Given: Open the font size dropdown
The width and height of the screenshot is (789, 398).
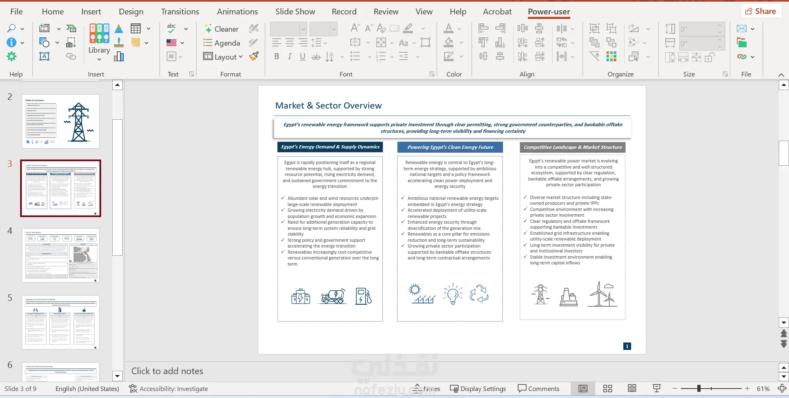Looking at the screenshot, I should coord(333,29).
